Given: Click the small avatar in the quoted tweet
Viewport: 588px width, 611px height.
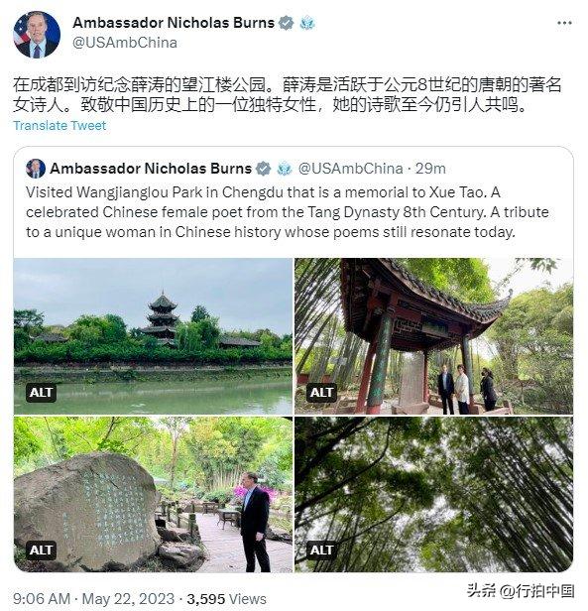Looking at the screenshot, I should click(36, 169).
